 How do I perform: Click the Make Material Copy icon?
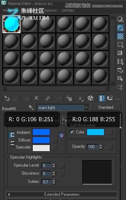click(x=47, y=98)
